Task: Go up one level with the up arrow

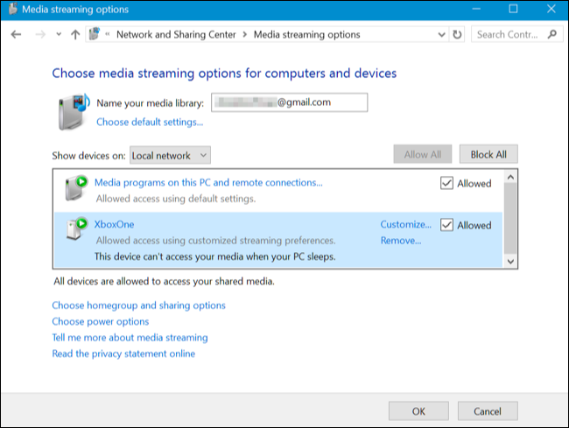Action: pyautogui.click(x=75, y=34)
